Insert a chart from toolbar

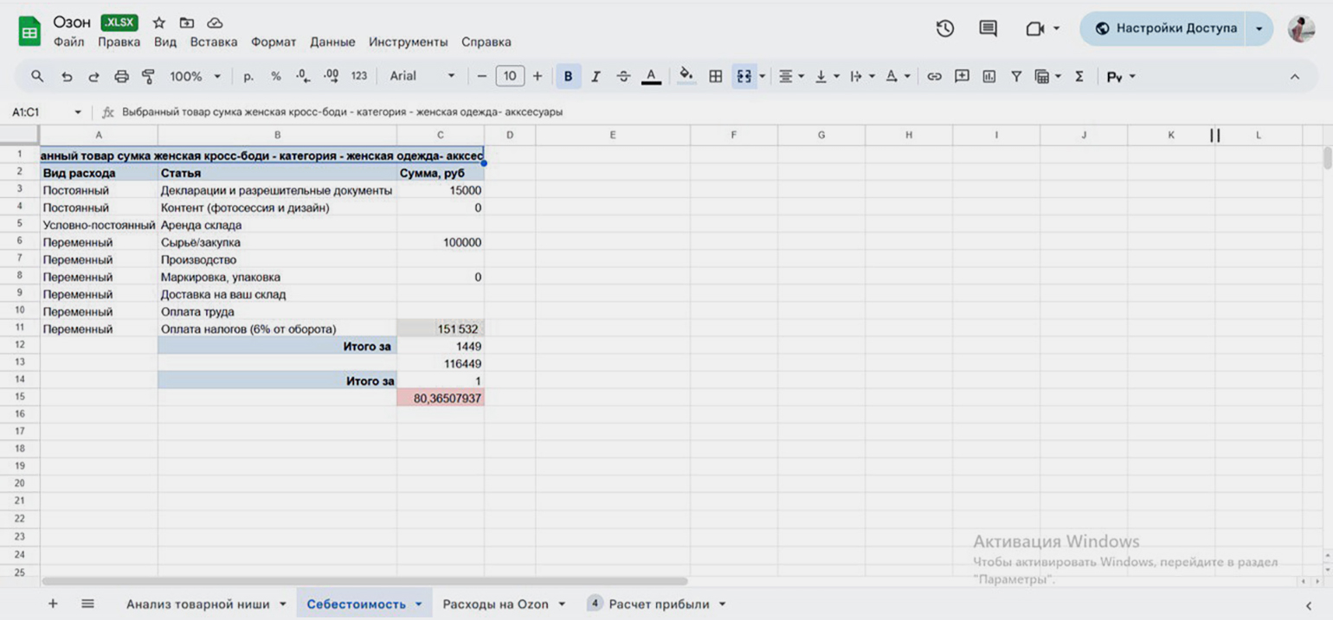[x=988, y=77]
